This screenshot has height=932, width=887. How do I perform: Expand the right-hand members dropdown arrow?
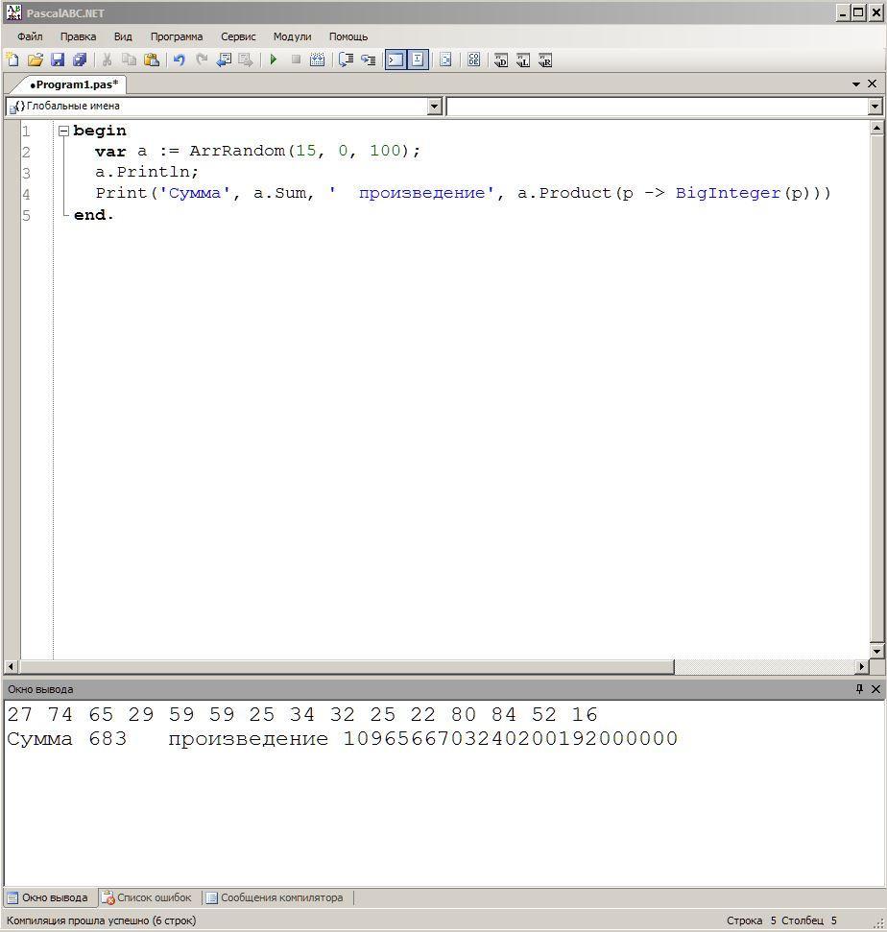point(875,107)
